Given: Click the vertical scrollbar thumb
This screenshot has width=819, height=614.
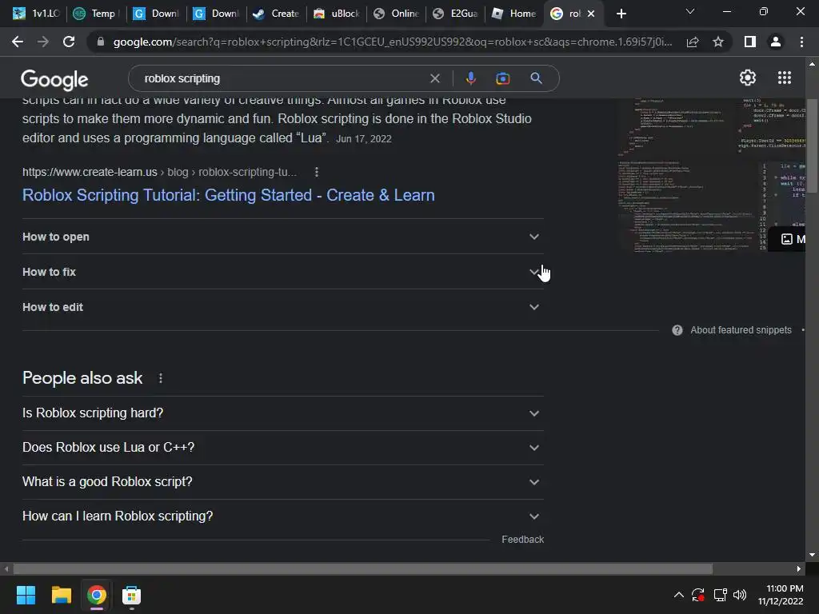Looking at the screenshot, I should [812, 146].
